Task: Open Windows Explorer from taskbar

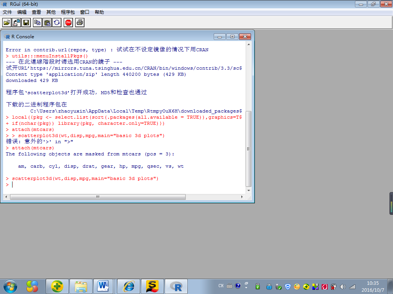Action: [81, 286]
